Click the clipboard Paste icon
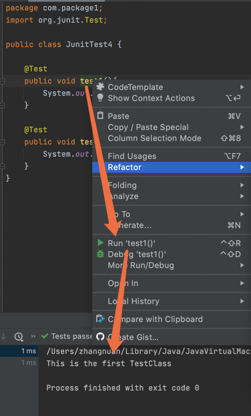This screenshot has width=251, height=416. tap(100, 116)
